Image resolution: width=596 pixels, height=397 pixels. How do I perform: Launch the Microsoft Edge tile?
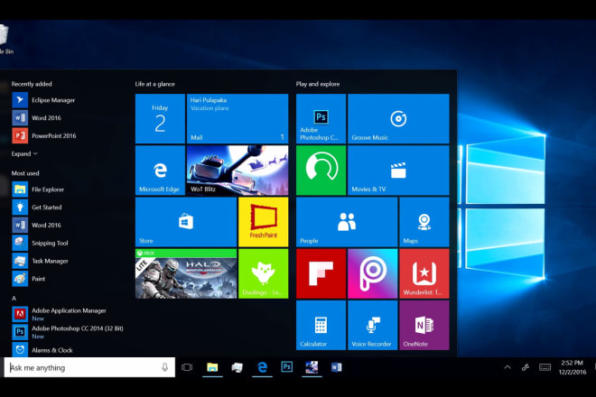click(x=160, y=171)
